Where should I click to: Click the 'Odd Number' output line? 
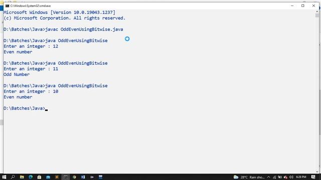pyautogui.click(x=17, y=74)
